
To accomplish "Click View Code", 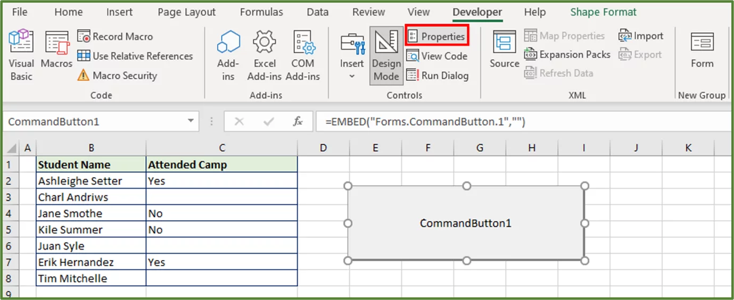I will [437, 56].
